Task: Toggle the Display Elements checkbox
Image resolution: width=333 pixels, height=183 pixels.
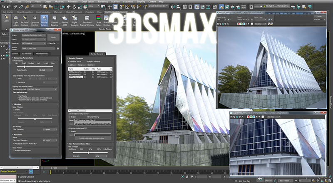Action: (x=87, y=62)
